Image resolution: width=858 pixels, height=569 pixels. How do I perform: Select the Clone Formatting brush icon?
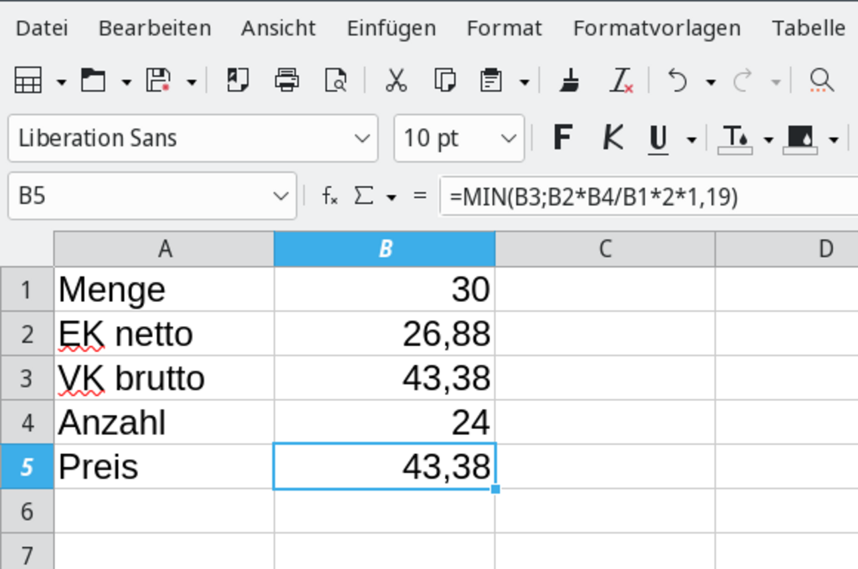[x=570, y=81]
